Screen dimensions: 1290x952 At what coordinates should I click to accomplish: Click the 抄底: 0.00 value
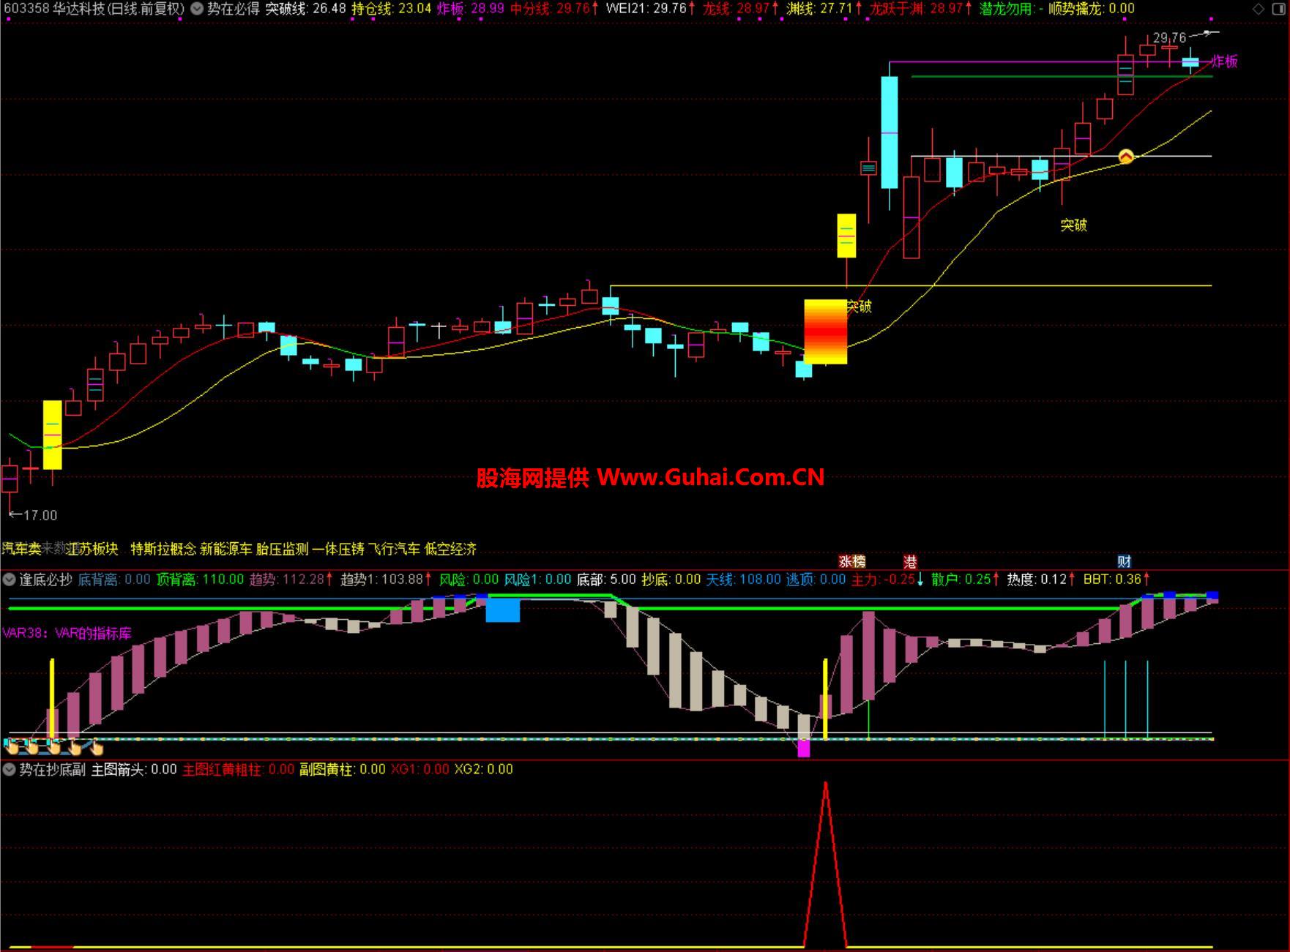[671, 580]
